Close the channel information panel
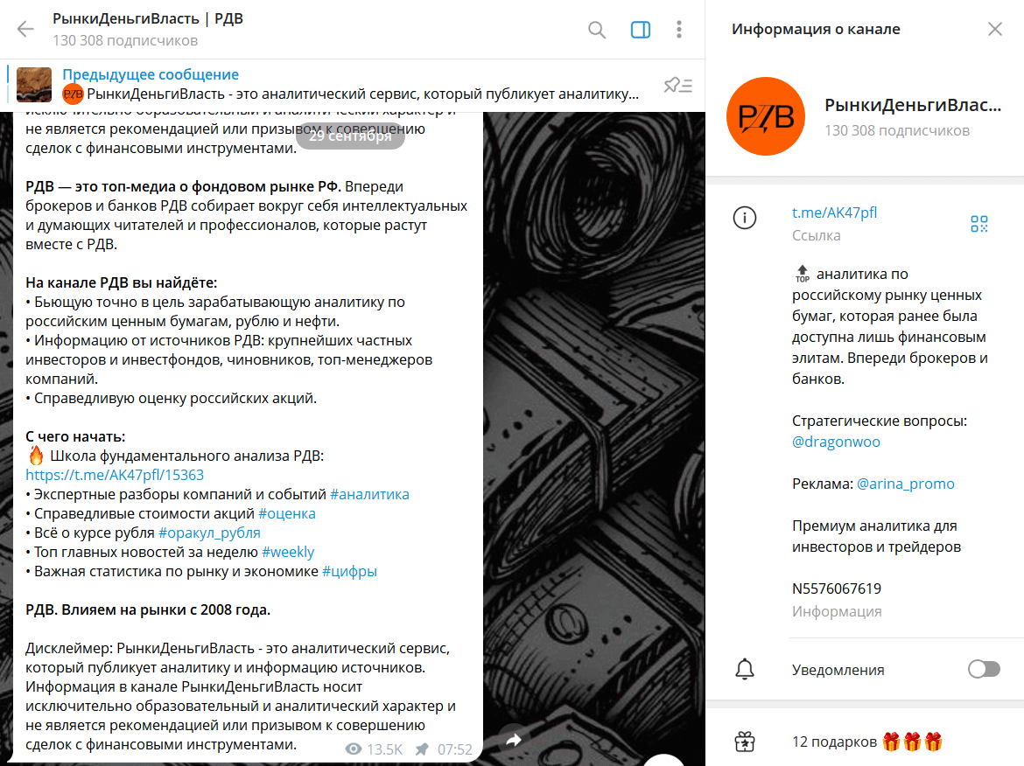This screenshot has height=766, width=1024. (x=994, y=30)
